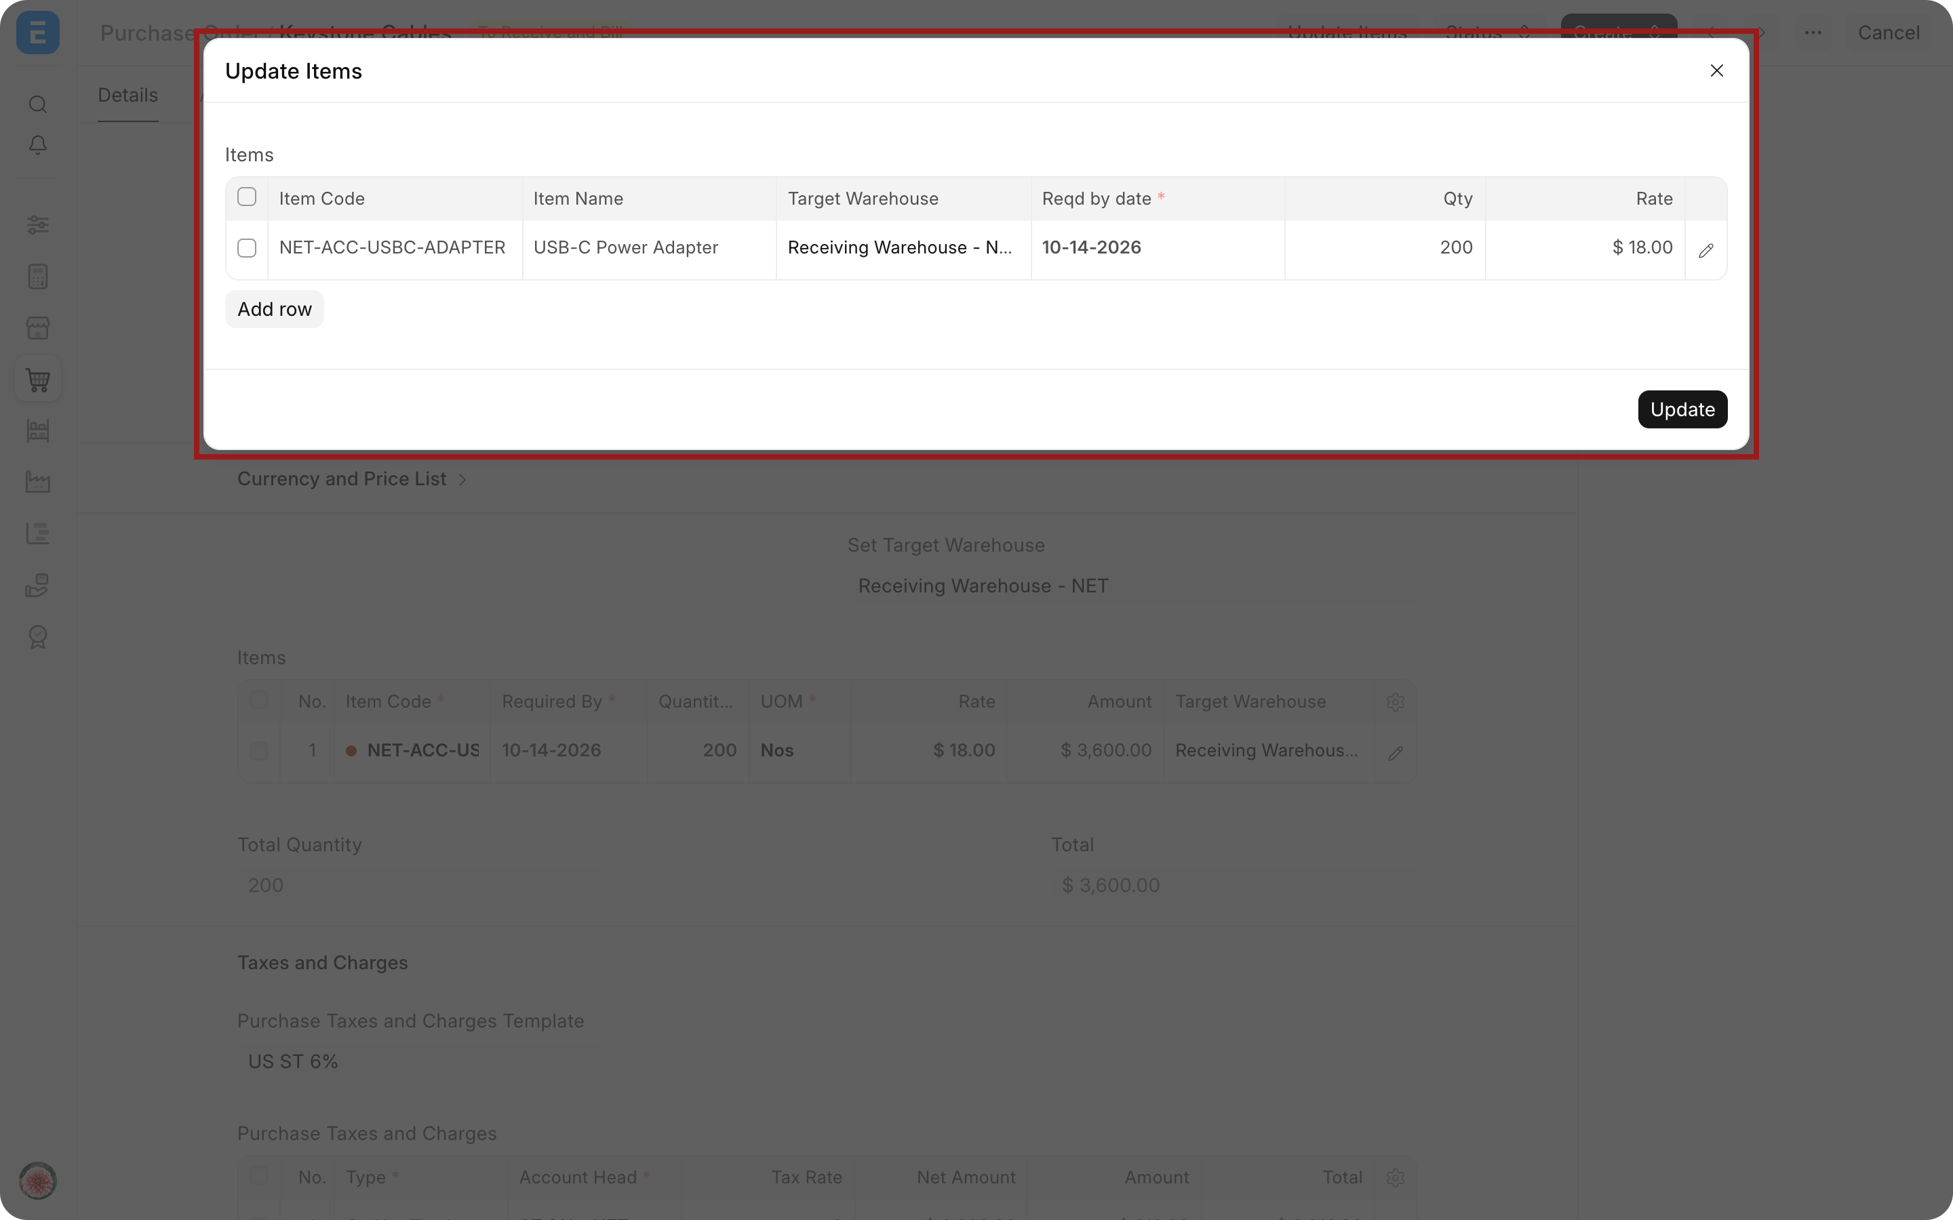
Task: Open the accounting calculator icon in sidebar
Action: click(x=38, y=277)
